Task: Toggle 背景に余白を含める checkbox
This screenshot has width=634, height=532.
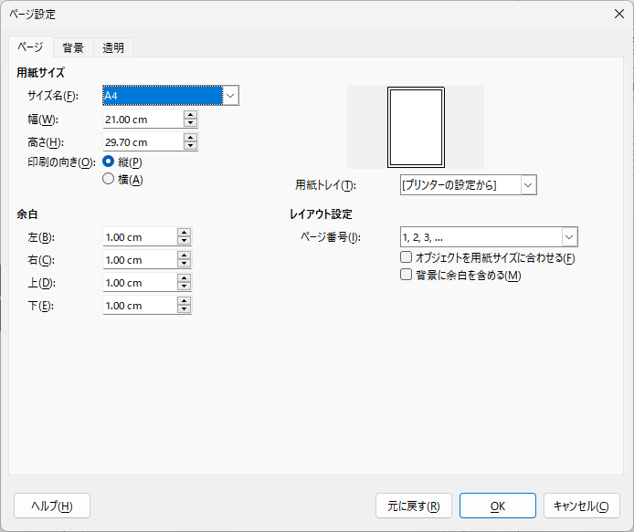Action: (x=407, y=275)
